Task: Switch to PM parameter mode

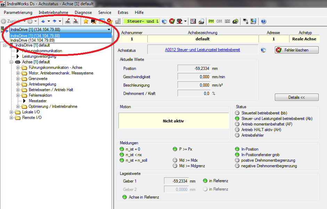Action: pyautogui.click(x=211, y=21)
